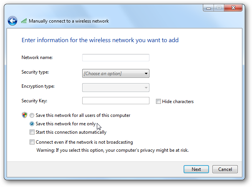Select Save this network for me only
This screenshot has height=187, width=252.
32,124
